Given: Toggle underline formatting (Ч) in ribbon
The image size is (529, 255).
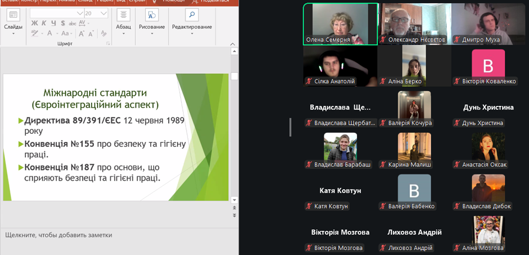Looking at the screenshot, I should 53,23.
